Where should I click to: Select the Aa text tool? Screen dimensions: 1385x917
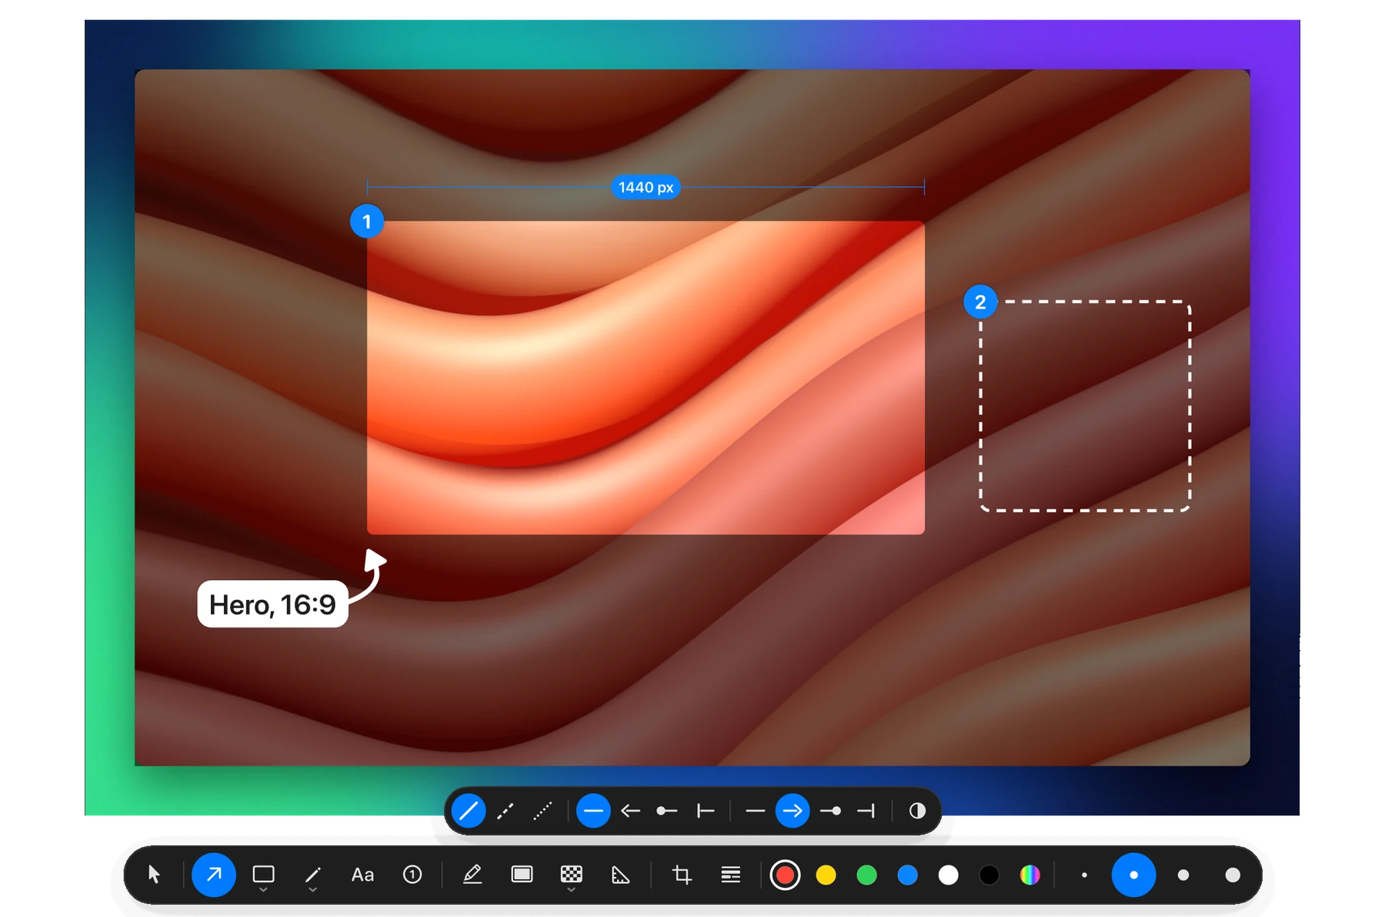[362, 875]
